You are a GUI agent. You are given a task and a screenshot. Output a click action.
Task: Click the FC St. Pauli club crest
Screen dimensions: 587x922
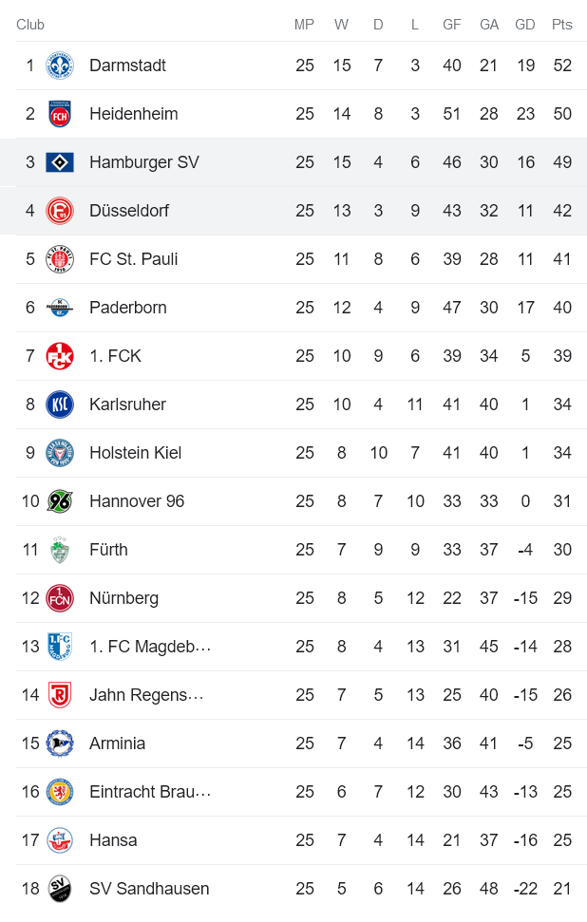coord(60,259)
